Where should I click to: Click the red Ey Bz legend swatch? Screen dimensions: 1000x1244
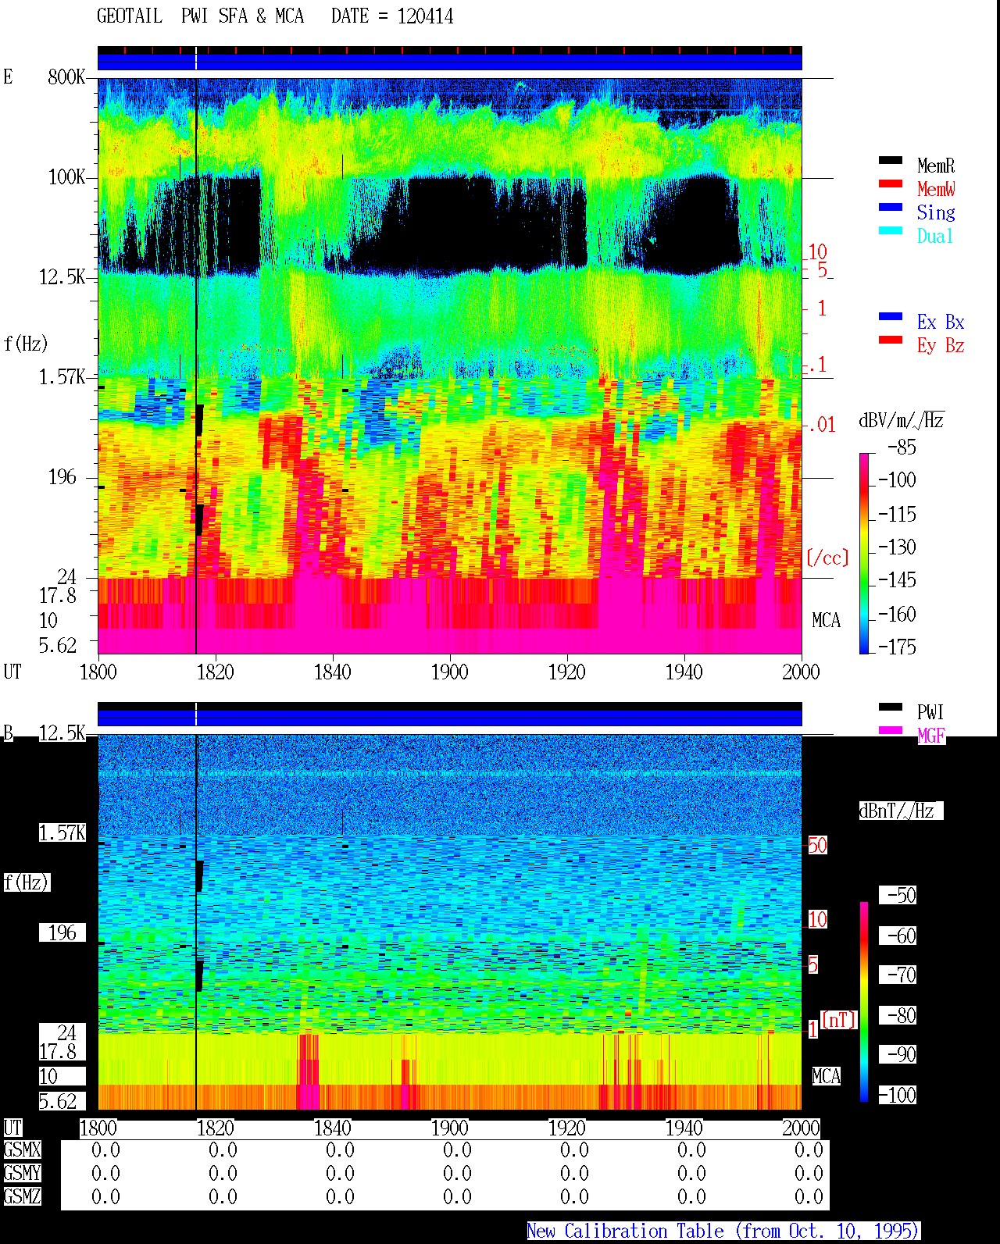(x=891, y=340)
